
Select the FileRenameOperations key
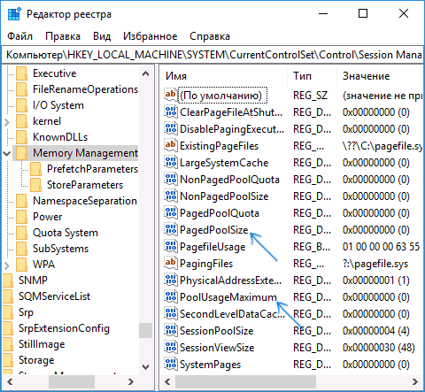pyautogui.click(x=85, y=89)
